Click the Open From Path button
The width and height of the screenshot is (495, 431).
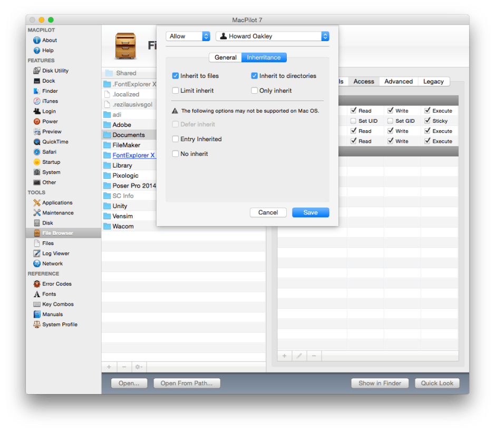[187, 383]
